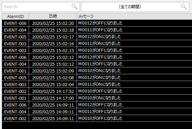Click the magnifier icon in Search box

click(74, 6)
